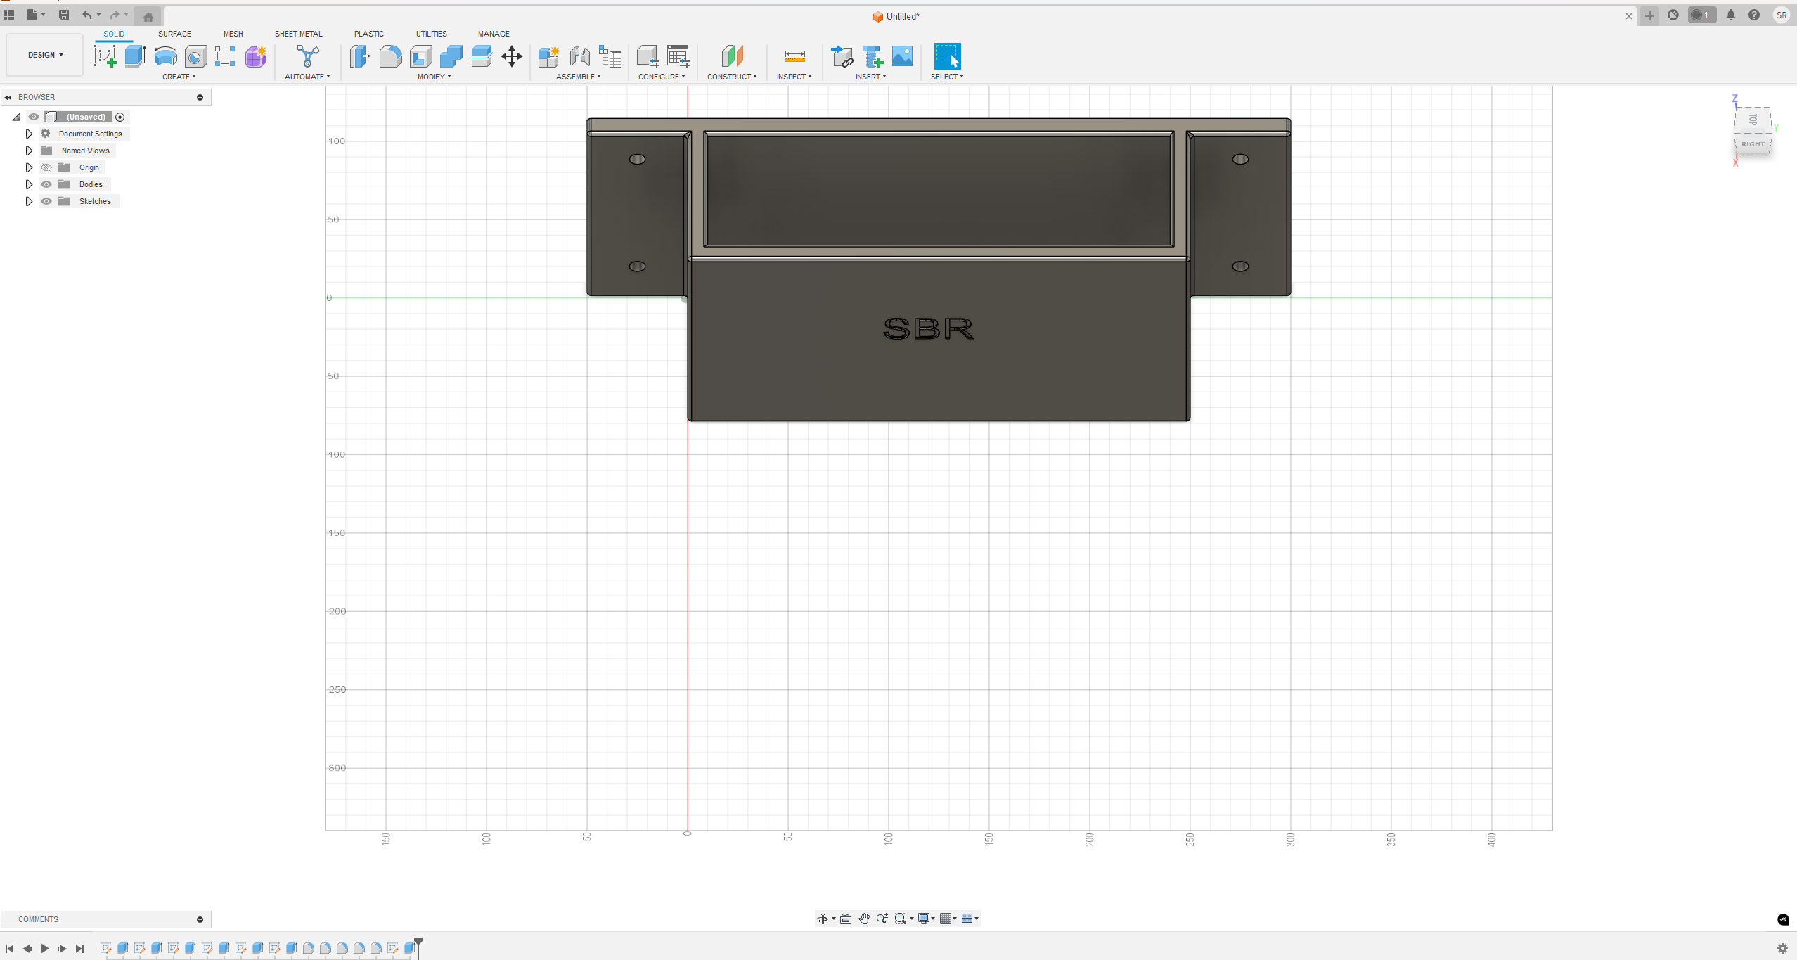Collapse the (Unsaved) root node

[x=17, y=117]
